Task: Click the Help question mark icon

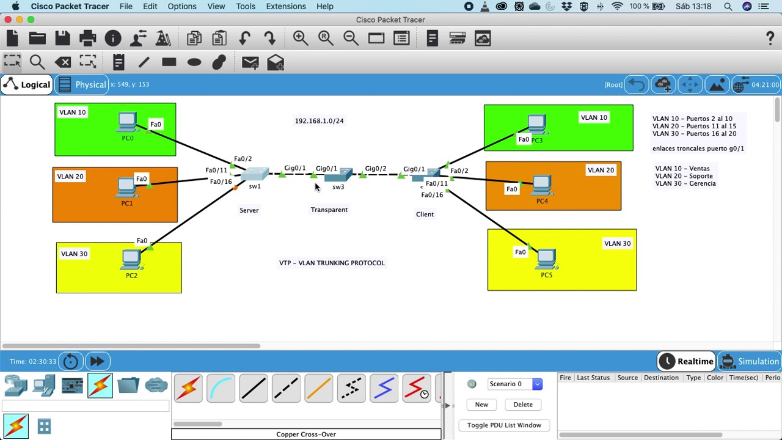Action: (770, 38)
